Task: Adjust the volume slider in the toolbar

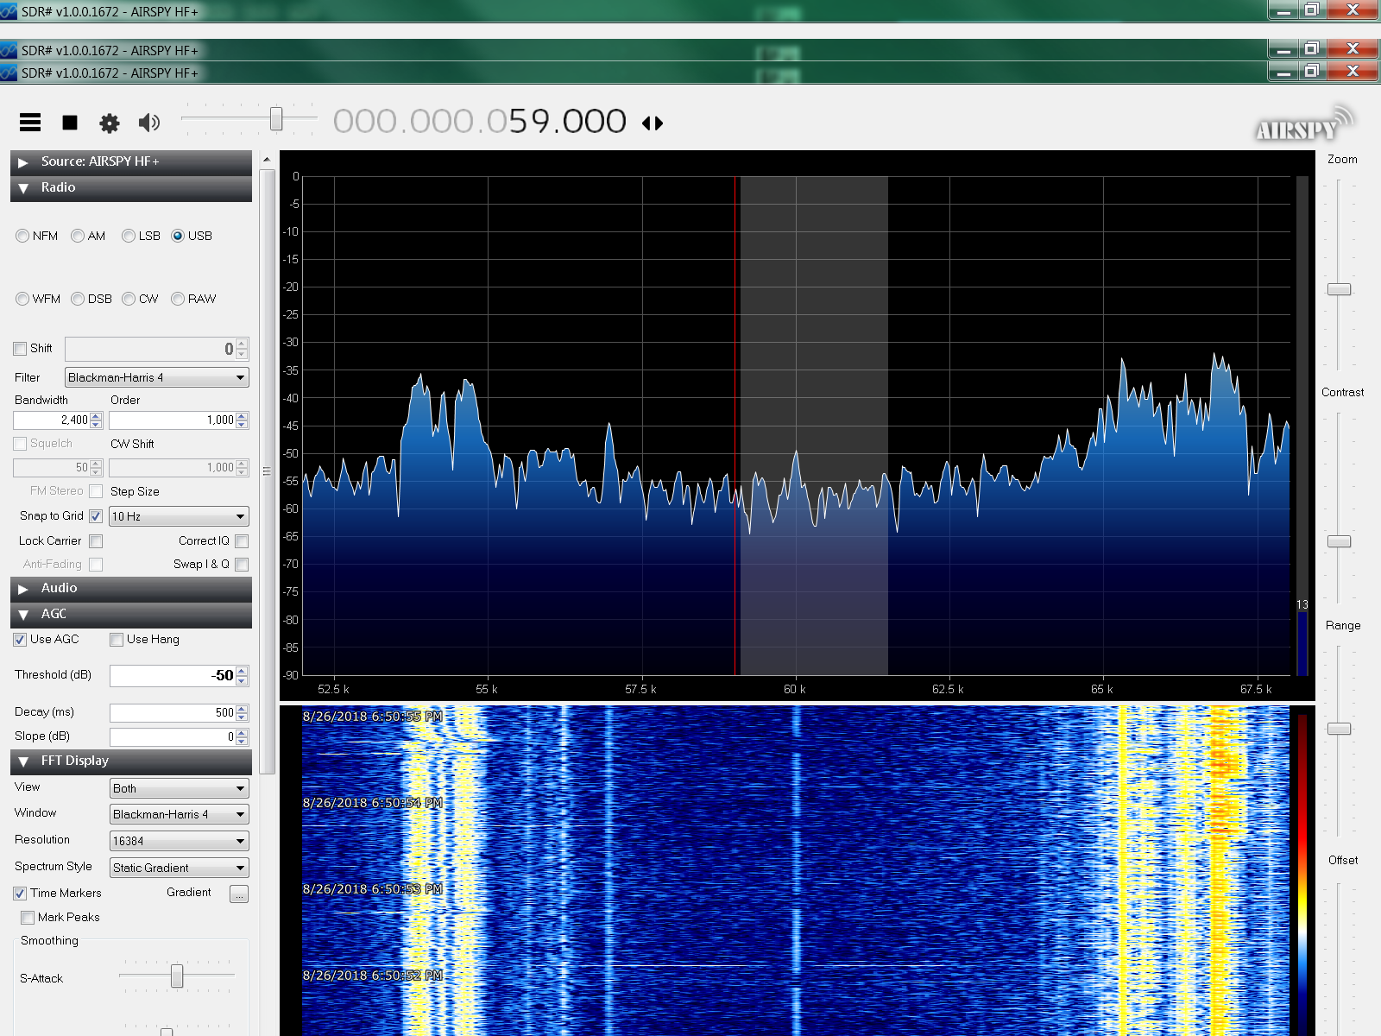Action: point(276,118)
